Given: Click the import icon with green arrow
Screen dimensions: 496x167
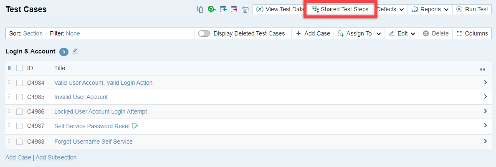Looking at the screenshot, I should 223,9.
